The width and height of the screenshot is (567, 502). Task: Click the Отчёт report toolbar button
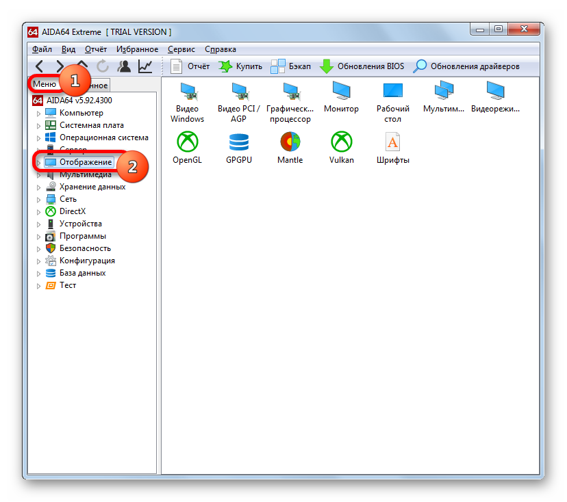coord(190,66)
